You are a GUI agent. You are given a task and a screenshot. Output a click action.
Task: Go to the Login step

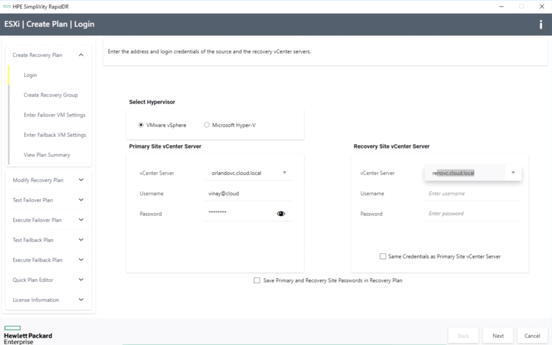coord(30,75)
